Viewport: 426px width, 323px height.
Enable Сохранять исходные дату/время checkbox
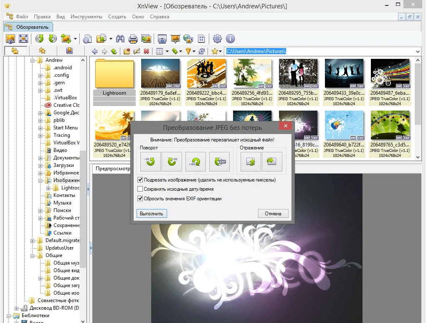coord(140,189)
